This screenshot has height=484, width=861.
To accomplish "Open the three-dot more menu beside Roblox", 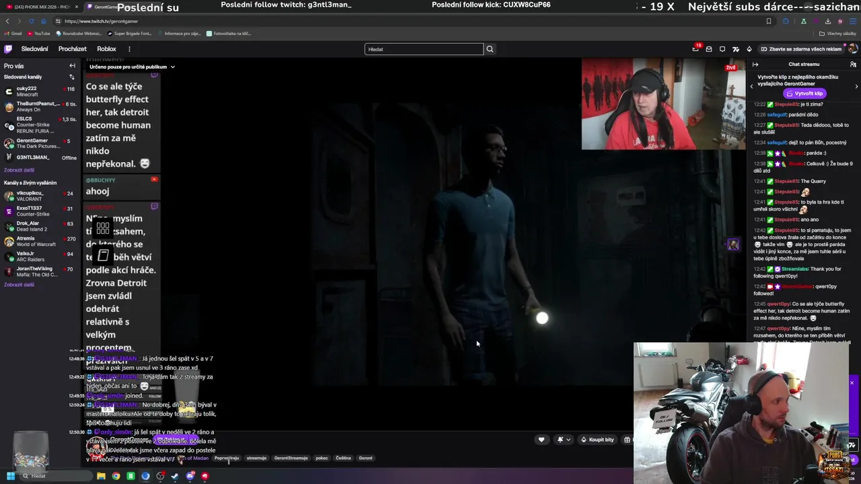I will [x=129, y=49].
